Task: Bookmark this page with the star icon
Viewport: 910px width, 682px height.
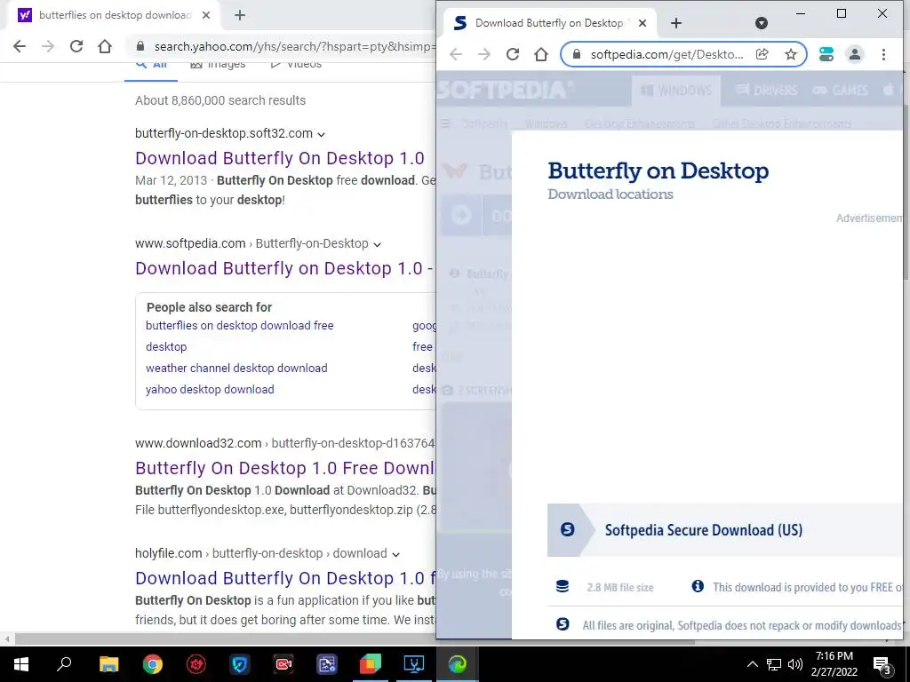Action: click(790, 54)
